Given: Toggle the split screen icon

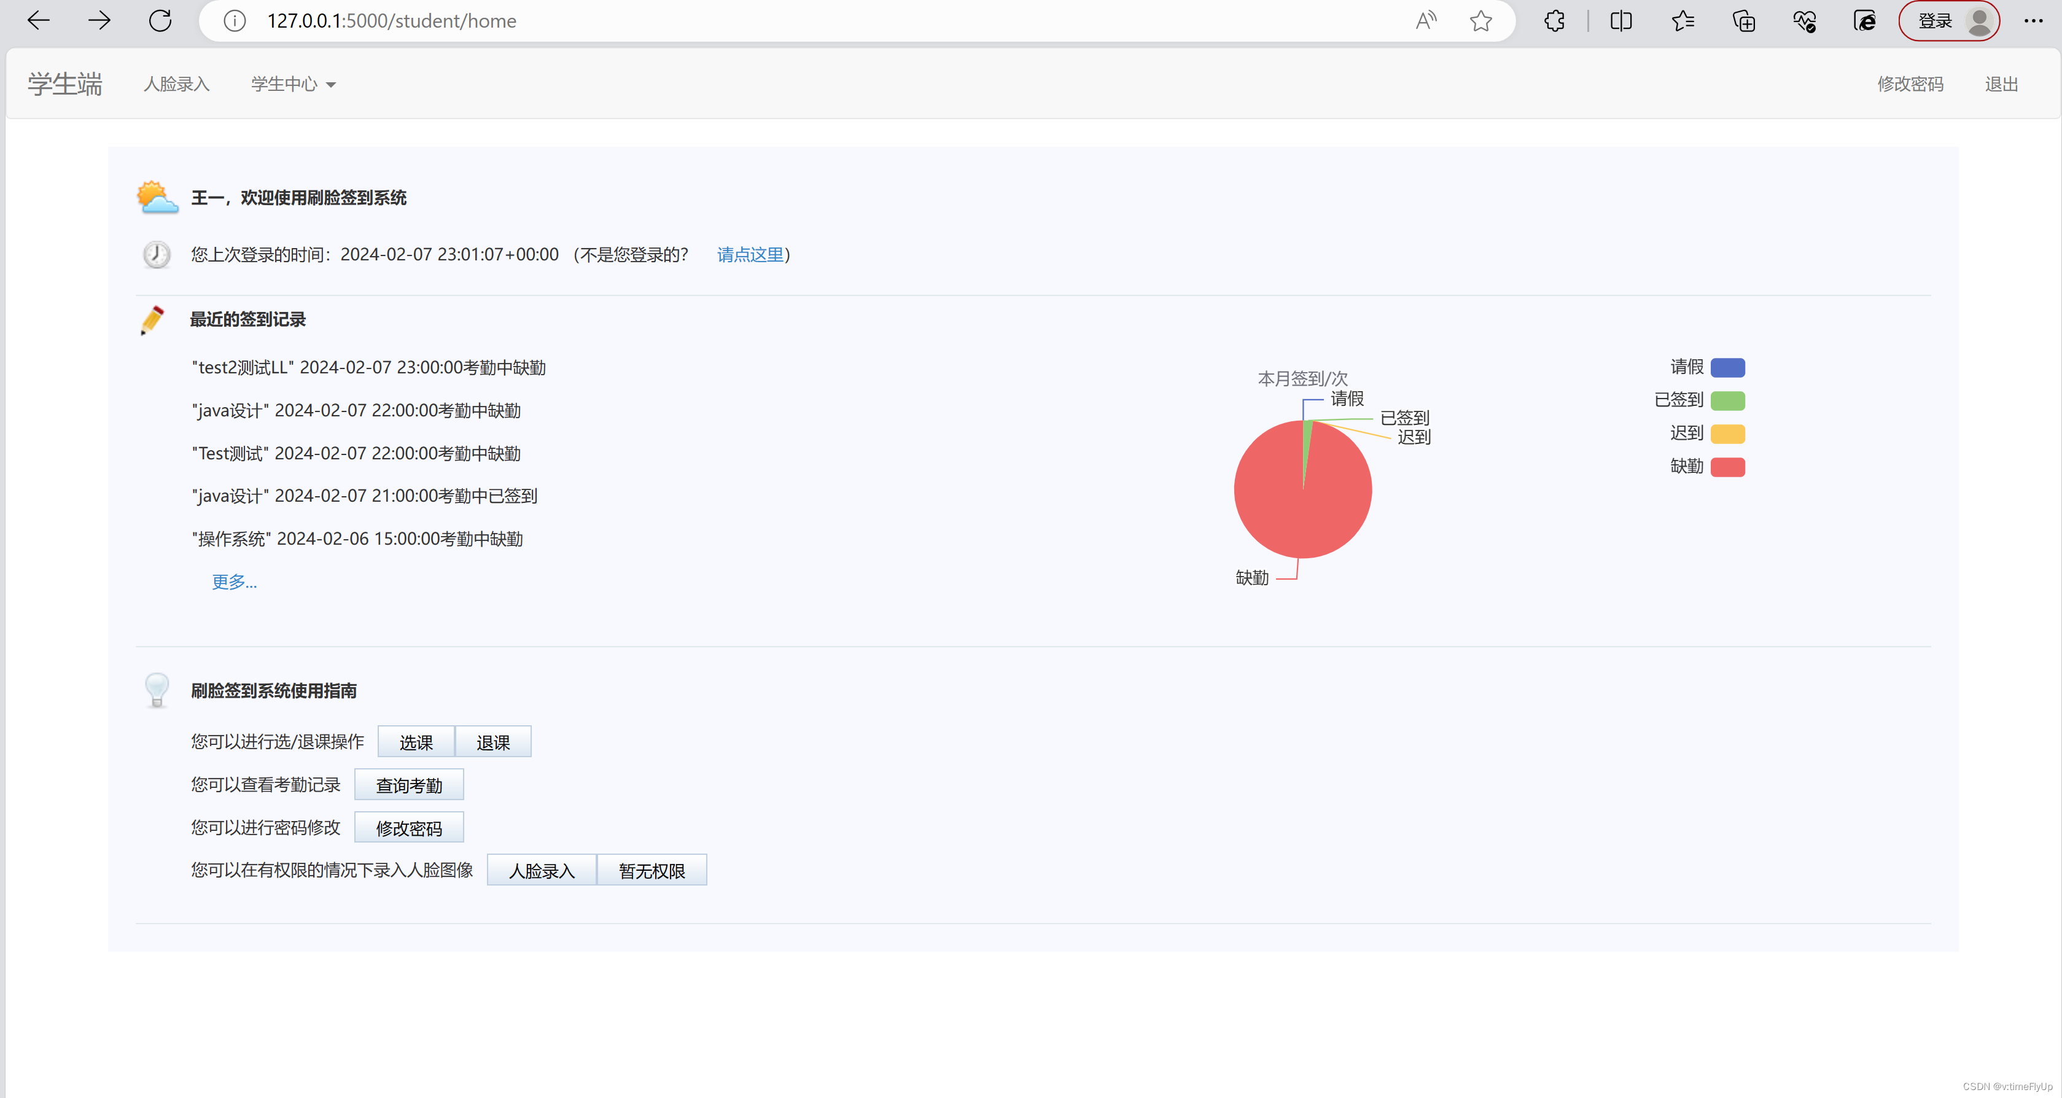Looking at the screenshot, I should pyautogui.click(x=1621, y=21).
